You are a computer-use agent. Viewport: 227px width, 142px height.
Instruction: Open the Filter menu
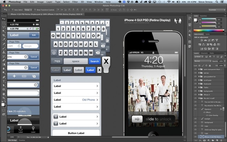pos(75,2)
